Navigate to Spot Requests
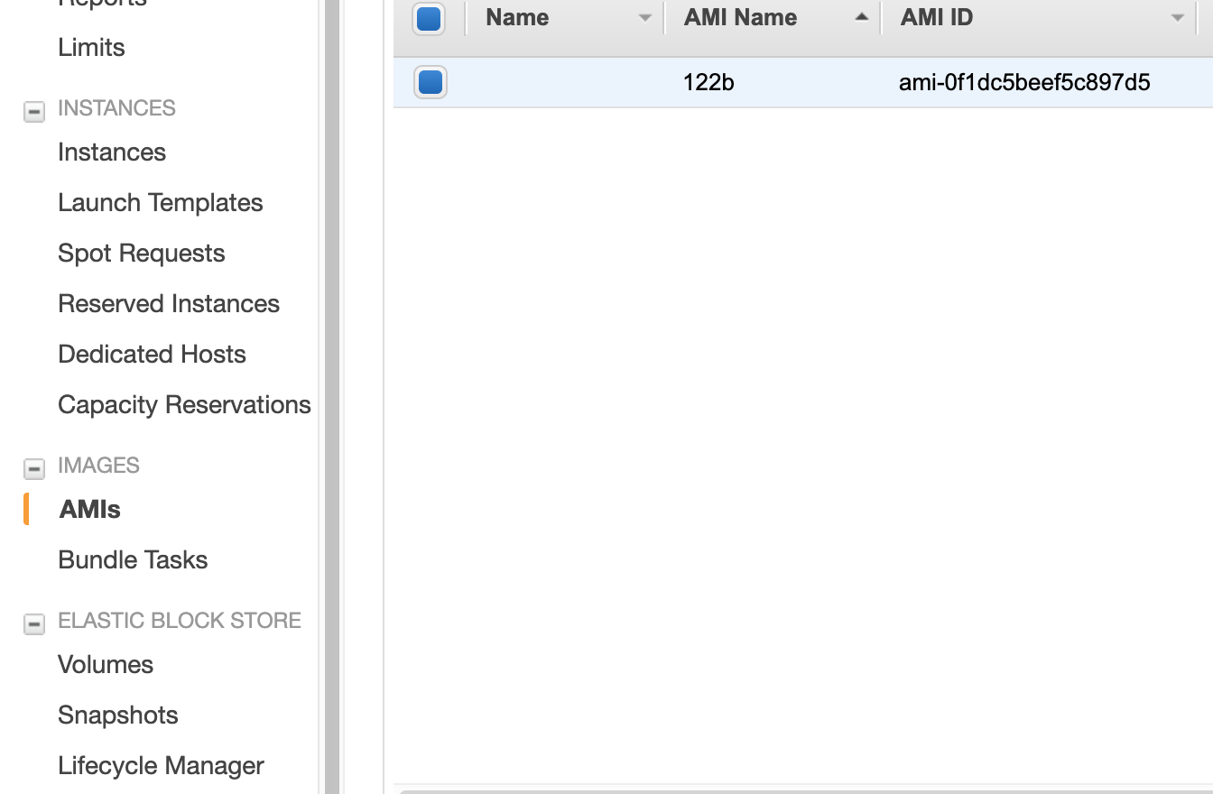This screenshot has width=1213, height=794. [x=141, y=253]
